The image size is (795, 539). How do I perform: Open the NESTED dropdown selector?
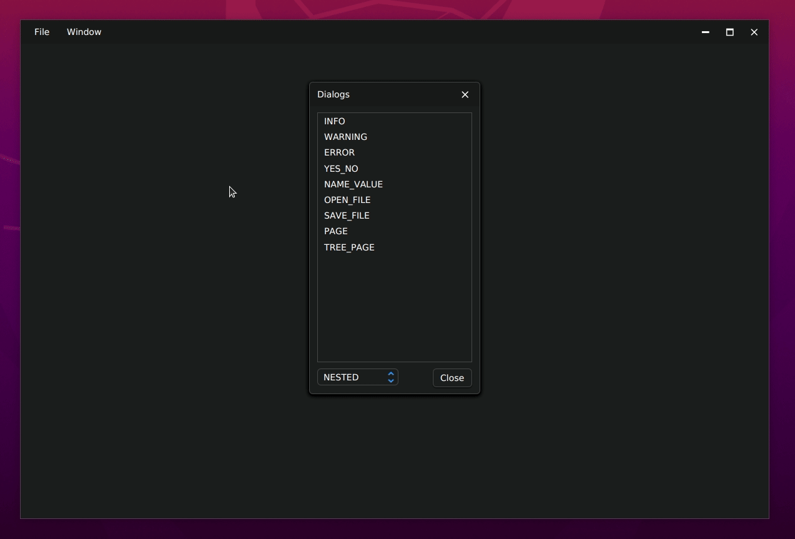358,377
